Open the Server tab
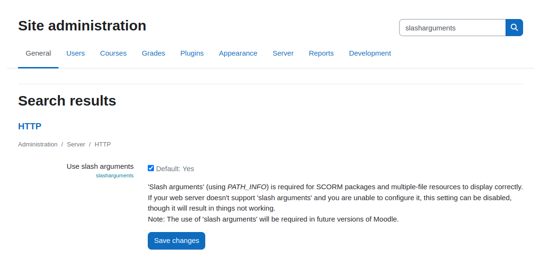 click(283, 53)
